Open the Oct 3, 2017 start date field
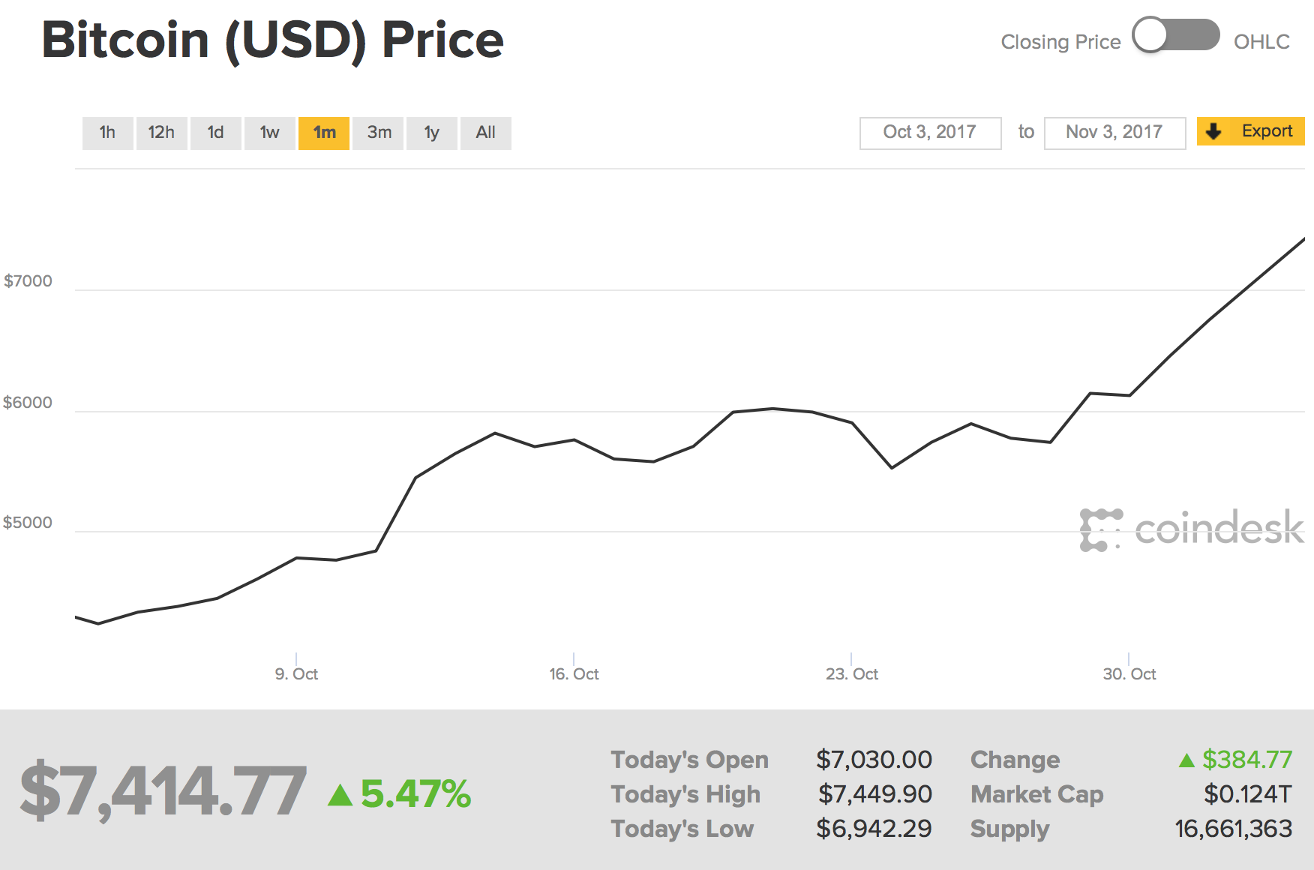The width and height of the screenshot is (1314, 870). click(x=930, y=133)
